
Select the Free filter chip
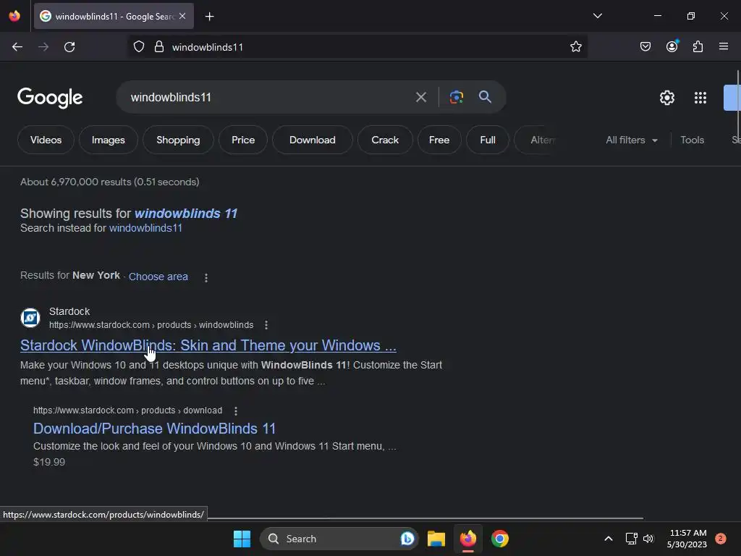coord(439,140)
